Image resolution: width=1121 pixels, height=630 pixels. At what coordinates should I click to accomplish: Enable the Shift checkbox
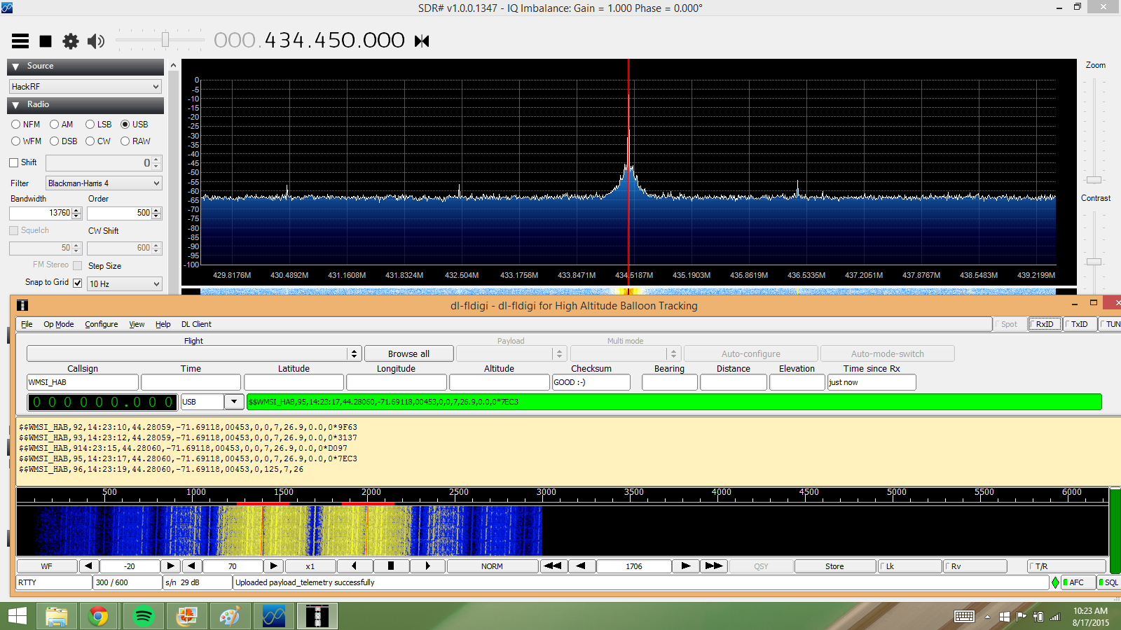click(14, 162)
